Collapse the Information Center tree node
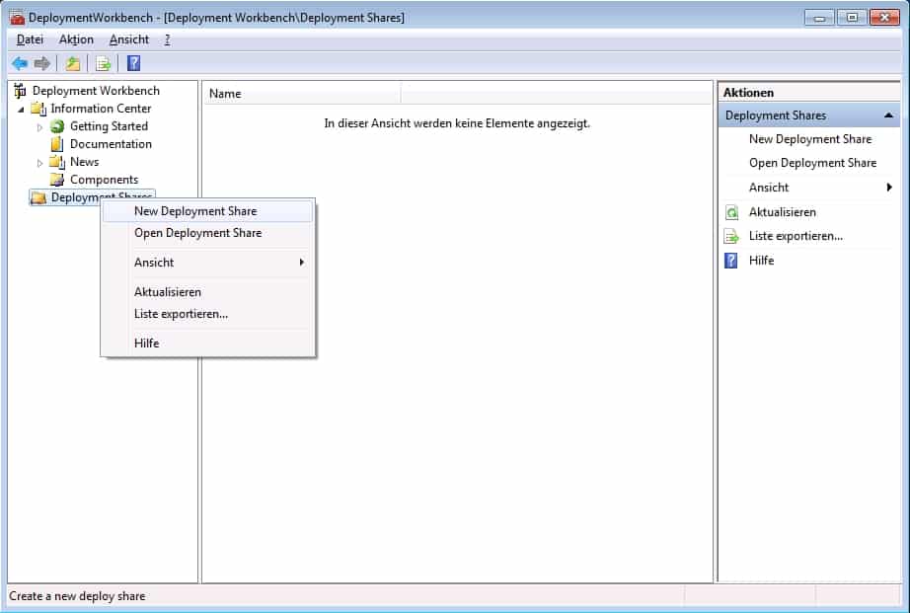Screen dimensions: 910x613 click(21, 110)
